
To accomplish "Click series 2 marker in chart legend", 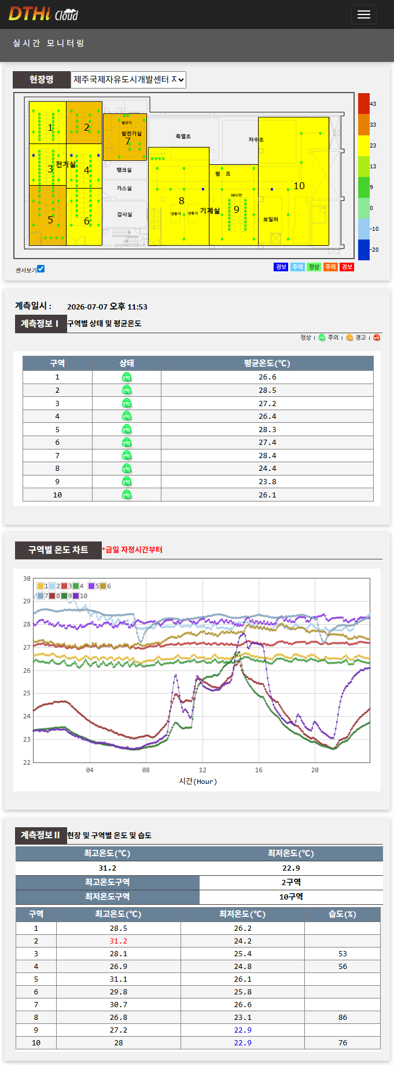I will click(52, 586).
